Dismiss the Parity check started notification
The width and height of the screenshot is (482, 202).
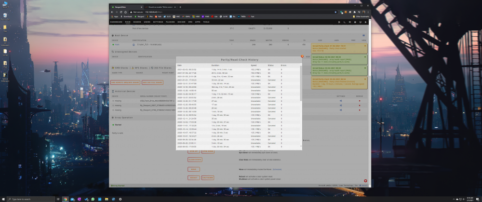[x=365, y=46]
